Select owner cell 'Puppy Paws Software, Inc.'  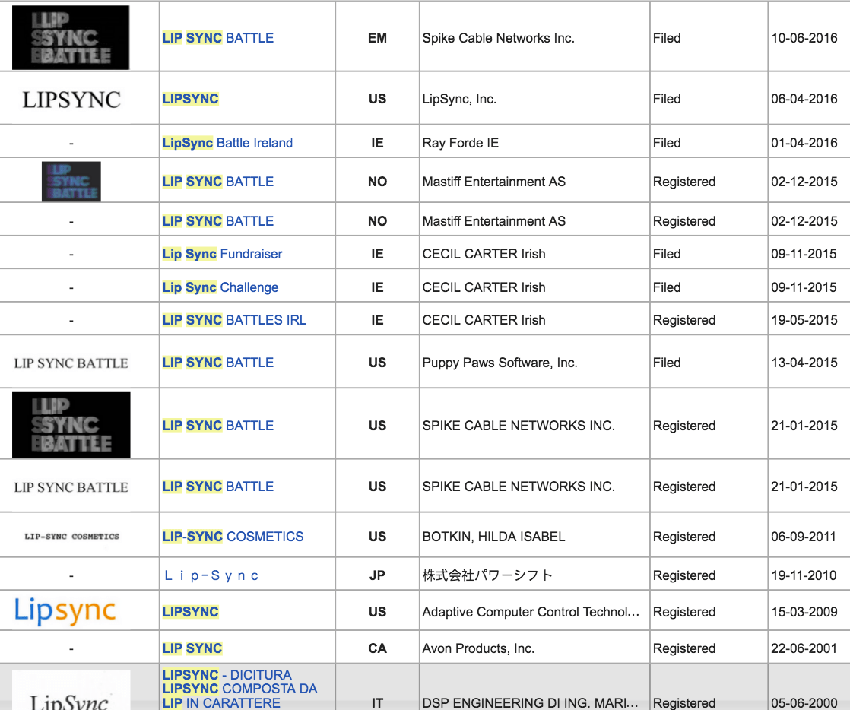(500, 363)
